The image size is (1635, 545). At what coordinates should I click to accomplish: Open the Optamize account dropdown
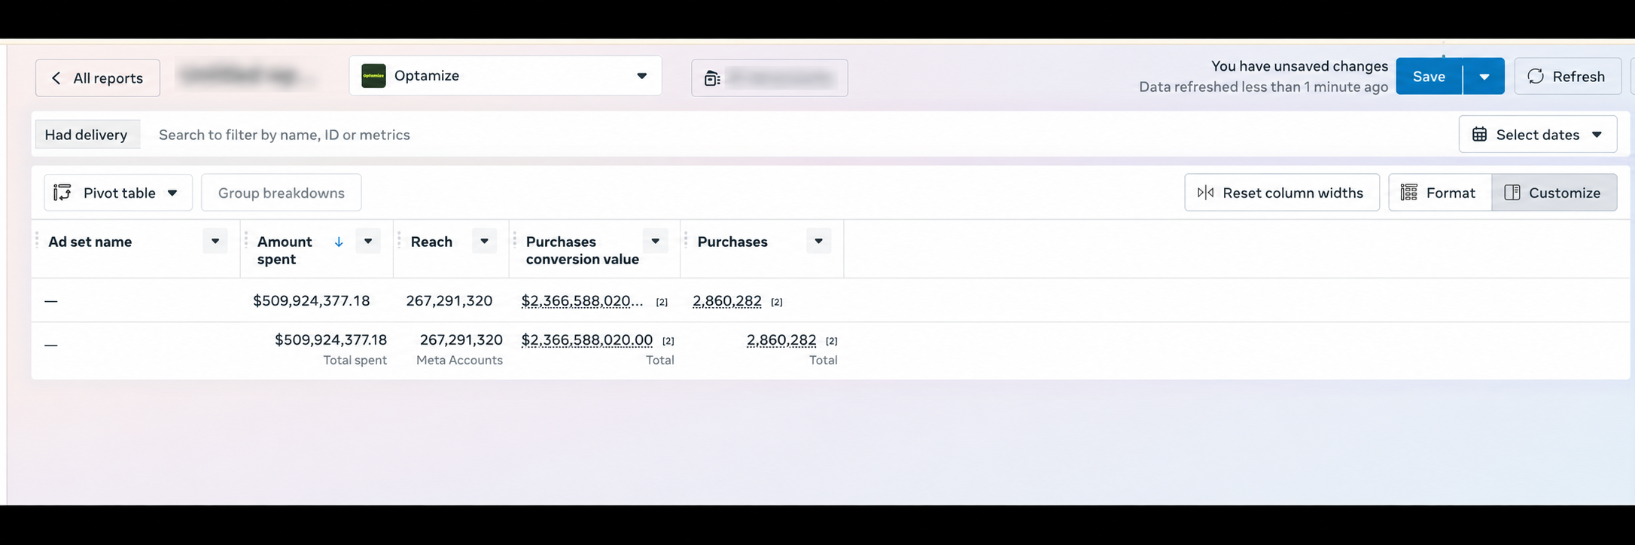(505, 75)
